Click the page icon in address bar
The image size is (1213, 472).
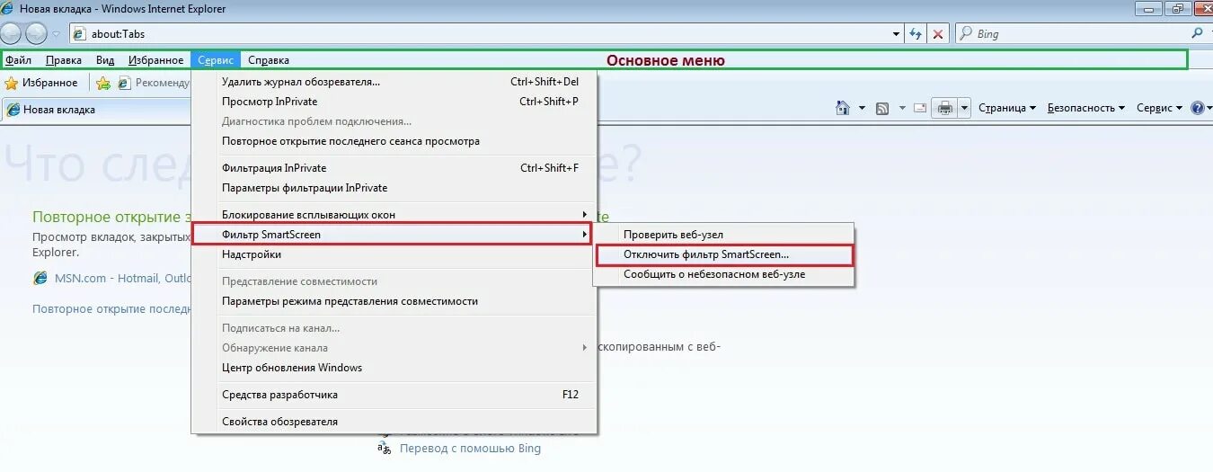[79, 34]
